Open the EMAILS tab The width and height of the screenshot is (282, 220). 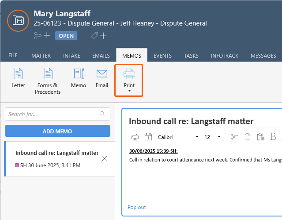click(x=101, y=56)
